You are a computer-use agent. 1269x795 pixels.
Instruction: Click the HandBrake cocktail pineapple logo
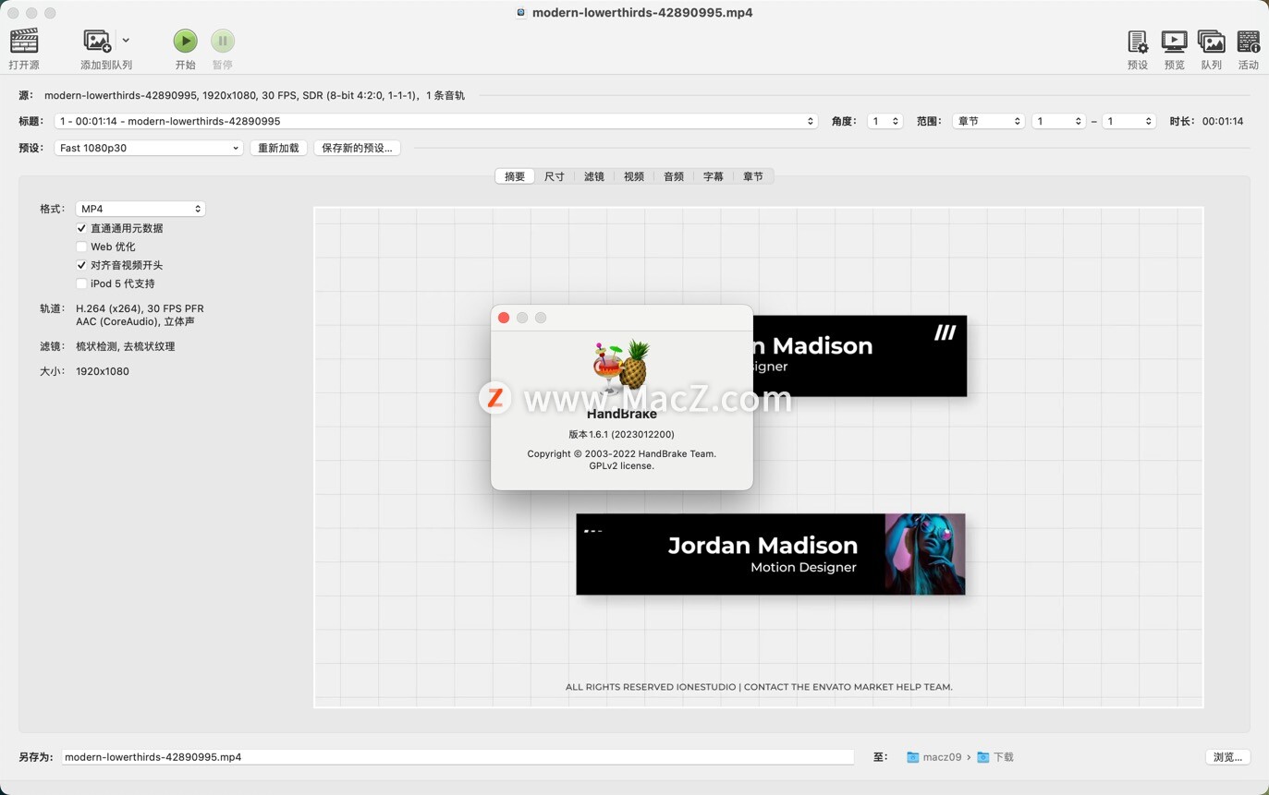point(622,367)
